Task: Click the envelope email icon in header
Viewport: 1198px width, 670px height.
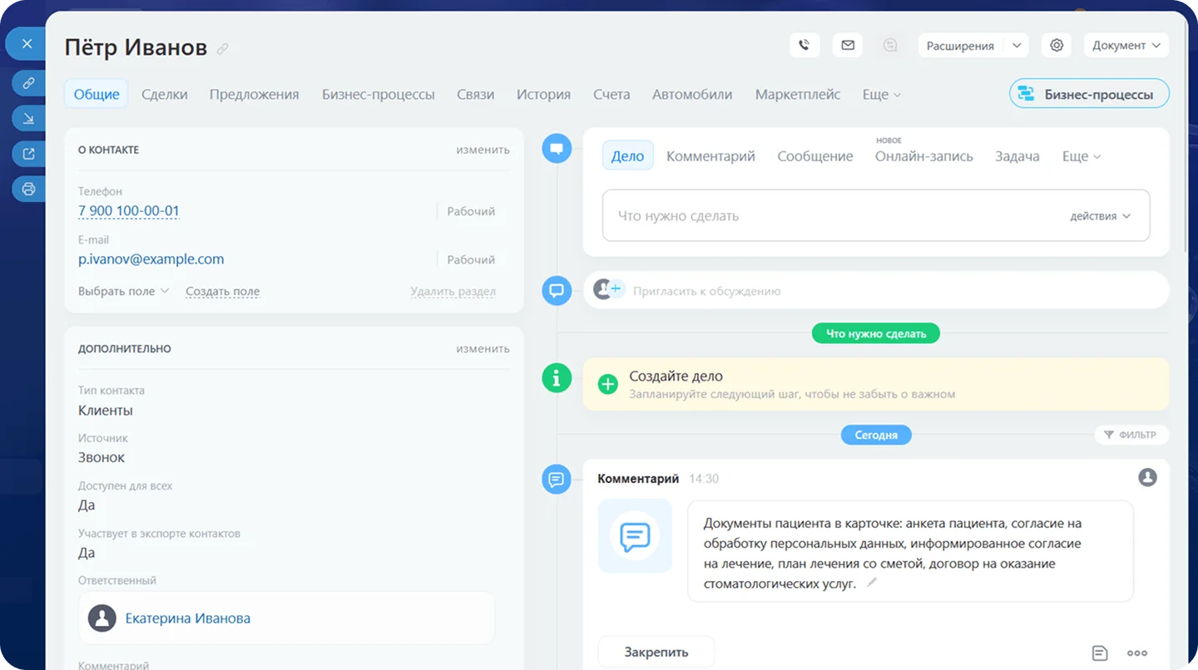Action: [848, 46]
